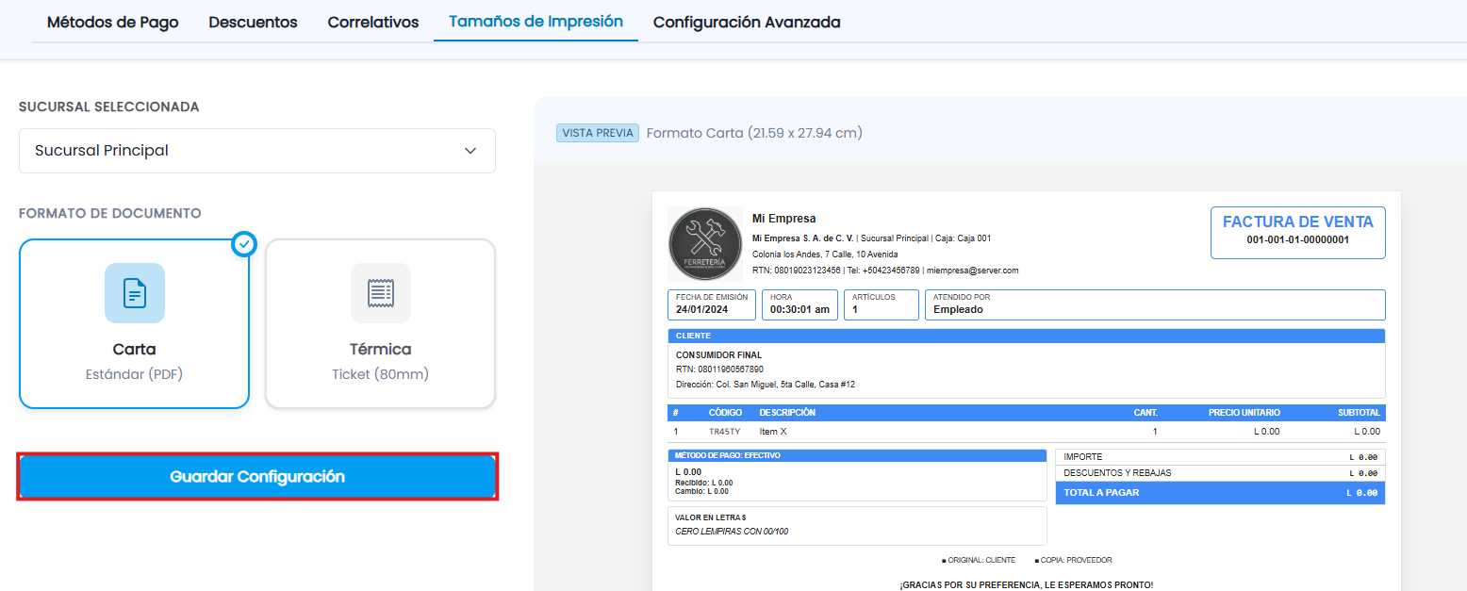The width and height of the screenshot is (1467, 591).
Task: Click the MÉTODO DE PAGO: EFECTIVO header
Action: click(x=857, y=455)
